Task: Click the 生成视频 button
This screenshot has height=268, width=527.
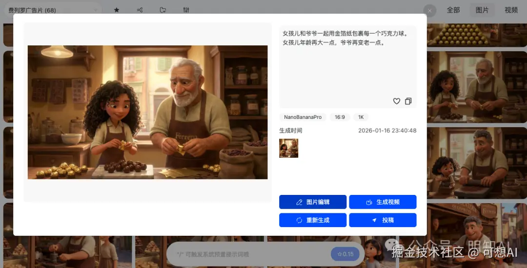Action: (383, 202)
